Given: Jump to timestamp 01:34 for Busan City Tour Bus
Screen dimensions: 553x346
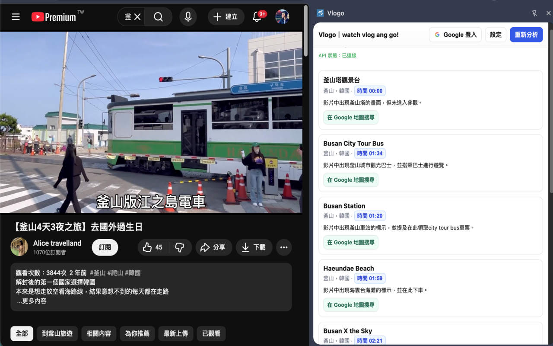Looking at the screenshot, I should 370,154.
